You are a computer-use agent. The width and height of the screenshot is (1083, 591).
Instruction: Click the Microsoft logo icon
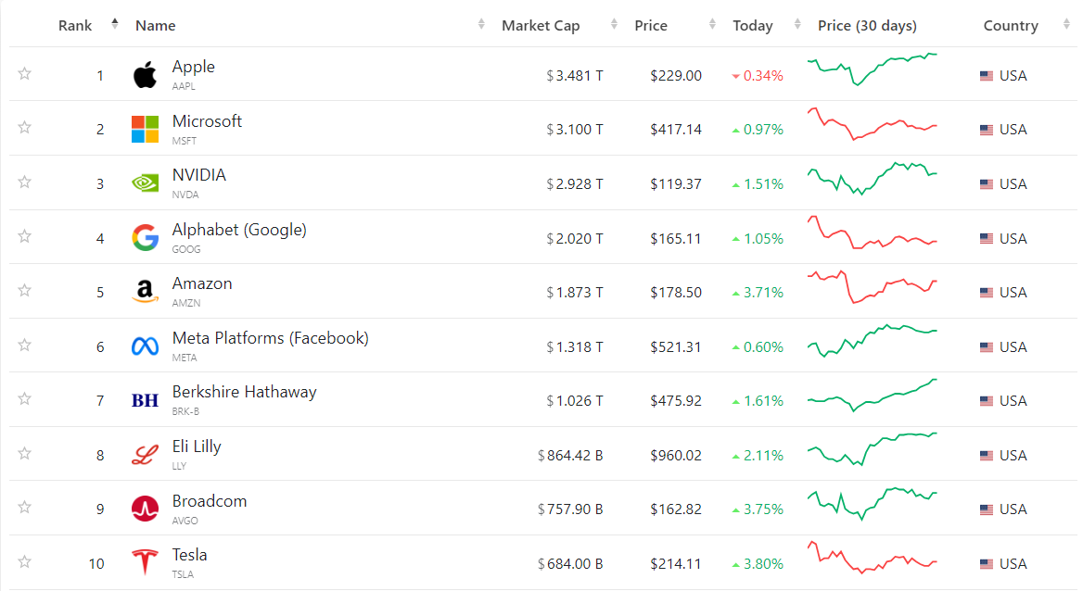point(145,130)
